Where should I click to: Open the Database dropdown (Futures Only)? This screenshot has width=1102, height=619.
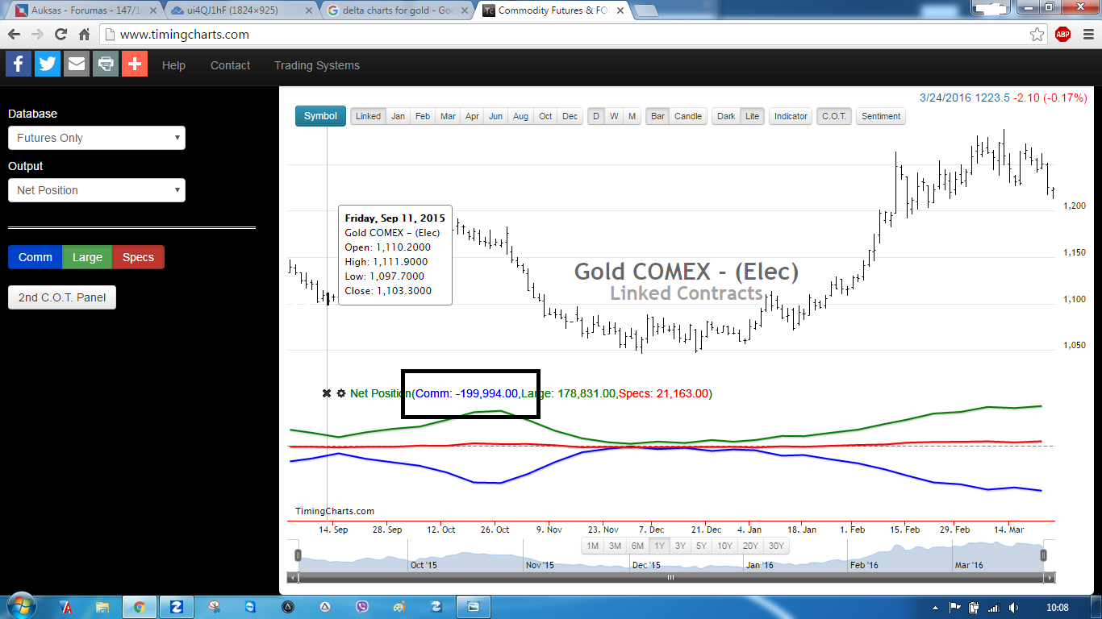pos(97,138)
